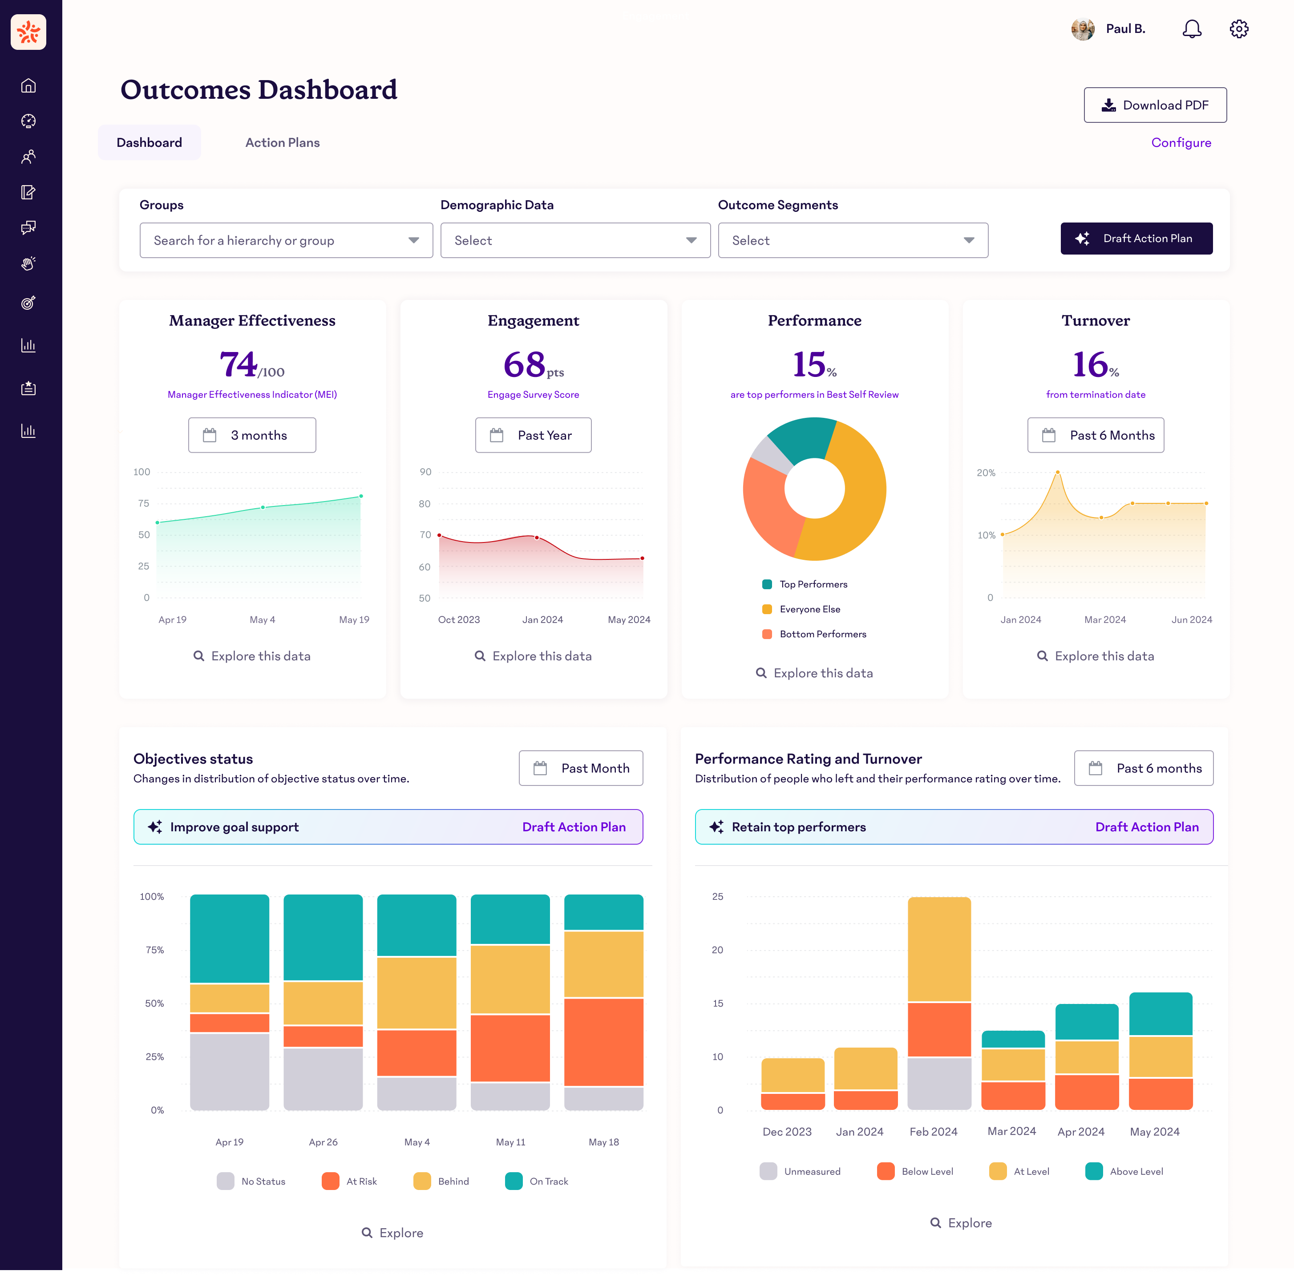Open settings gear icon

pos(1238,29)
